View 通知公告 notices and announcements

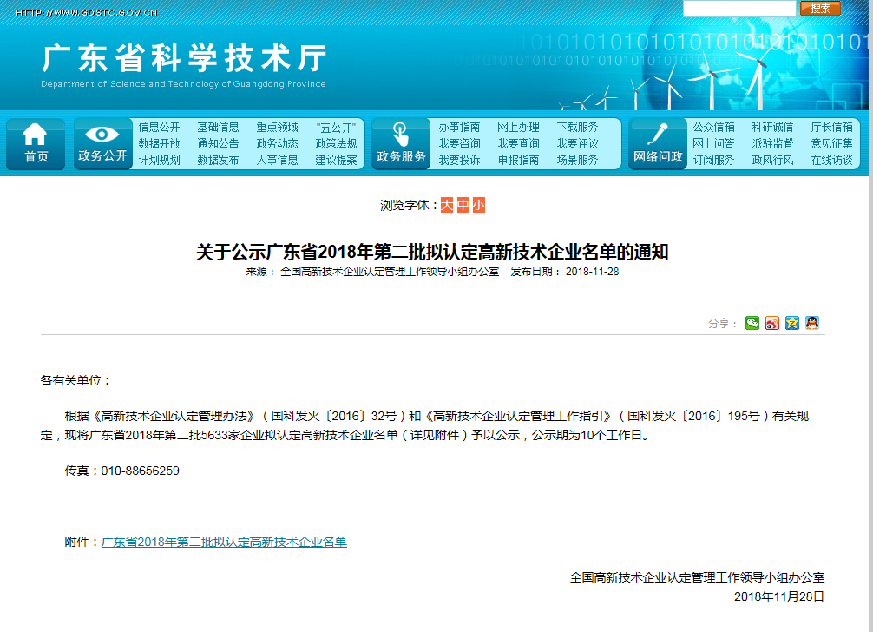[x=219, y=142]
